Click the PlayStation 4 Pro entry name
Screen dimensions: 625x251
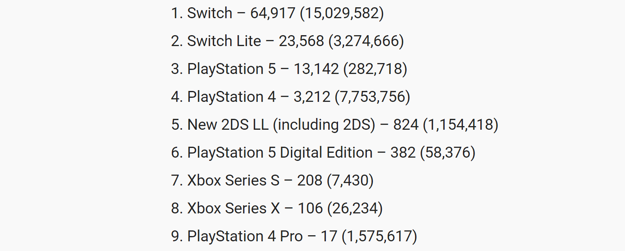pyautogui.click(x=245, y=236)
